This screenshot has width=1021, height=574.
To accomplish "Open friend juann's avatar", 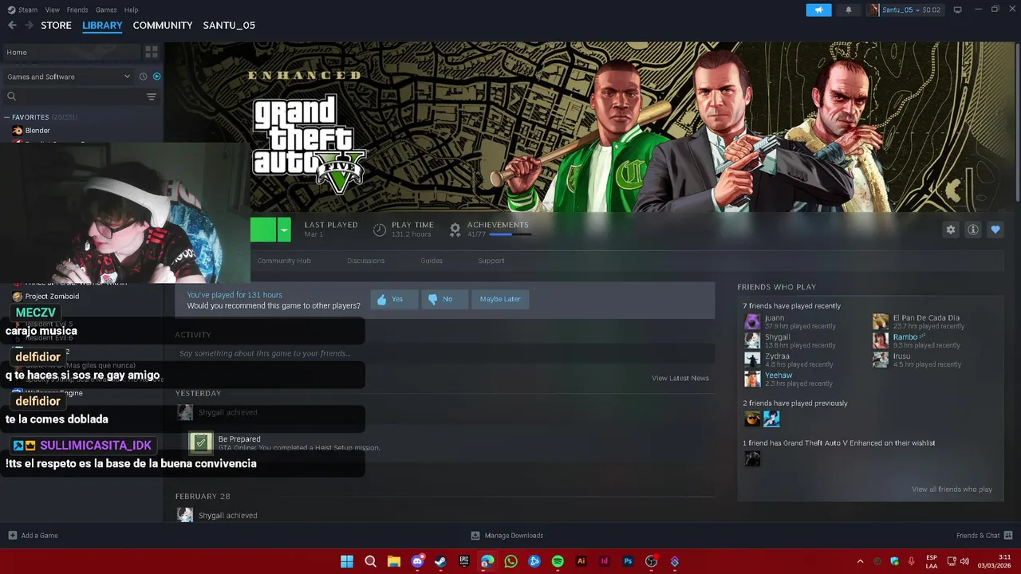I will 752,321.
